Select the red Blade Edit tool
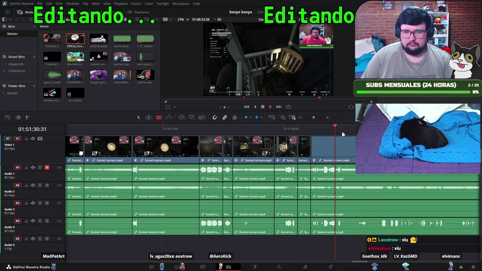Viewport: 482px width, 271px height. pyautogui.click(x=159, y=117)
